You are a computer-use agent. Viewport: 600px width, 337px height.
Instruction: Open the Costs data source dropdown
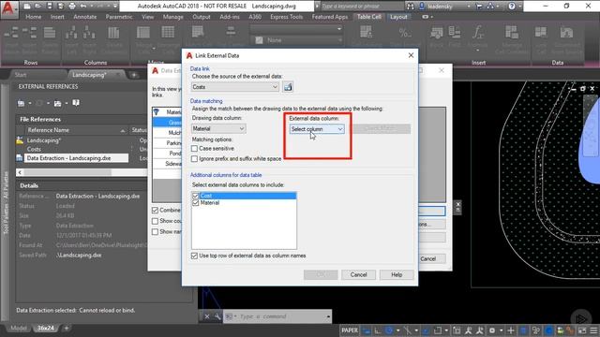(235, 87)
